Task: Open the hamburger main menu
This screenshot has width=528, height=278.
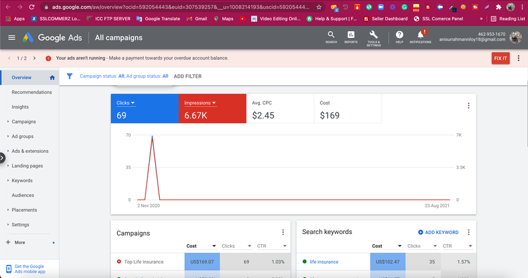Action: 12,38
